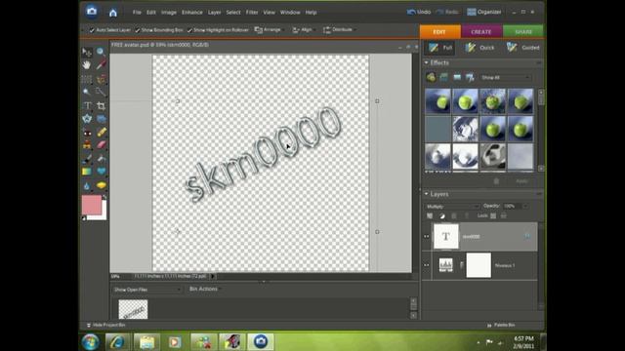Select the Spot Healing Brush tool
Screen dimensions: 625x351
(x=101, y=133)
